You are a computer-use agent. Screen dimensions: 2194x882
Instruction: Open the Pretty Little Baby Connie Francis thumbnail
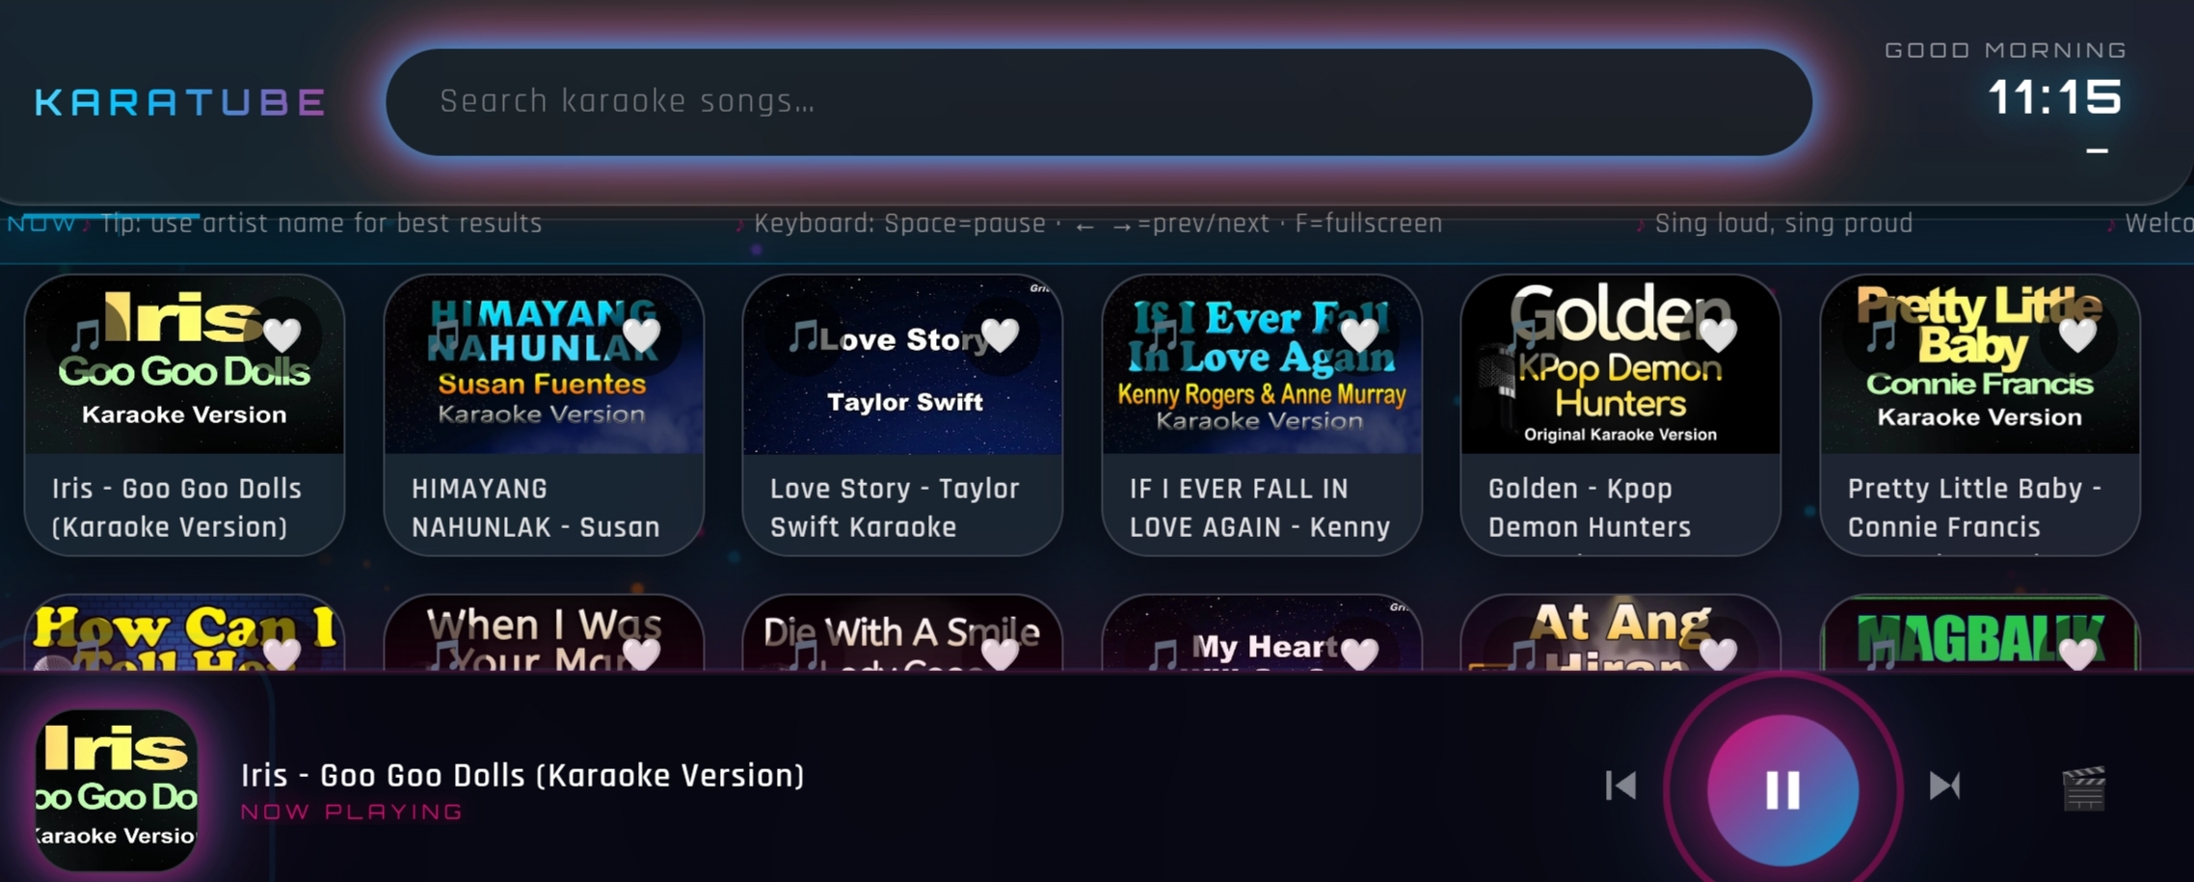pos(1980,365)
